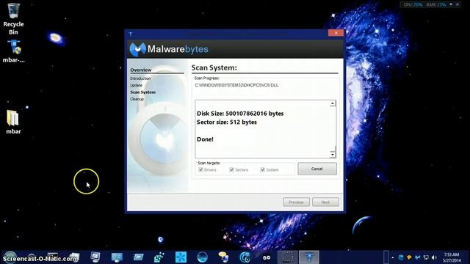The height and width of the screenshot is (264, 470).
Task: Select the mbar folder on desktop
Action: (x=13, y=122)
